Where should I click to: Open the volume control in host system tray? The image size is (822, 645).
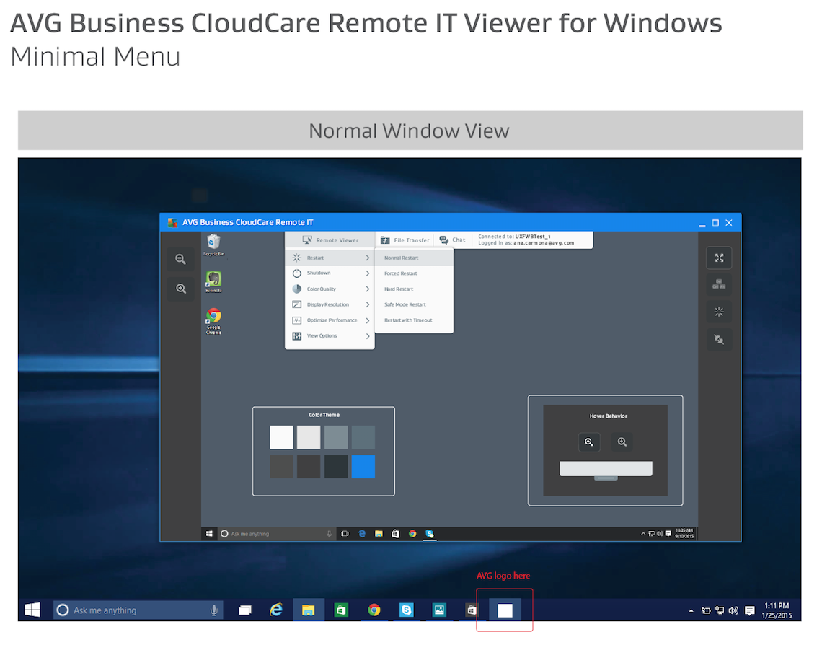click(x=733, y=610)
